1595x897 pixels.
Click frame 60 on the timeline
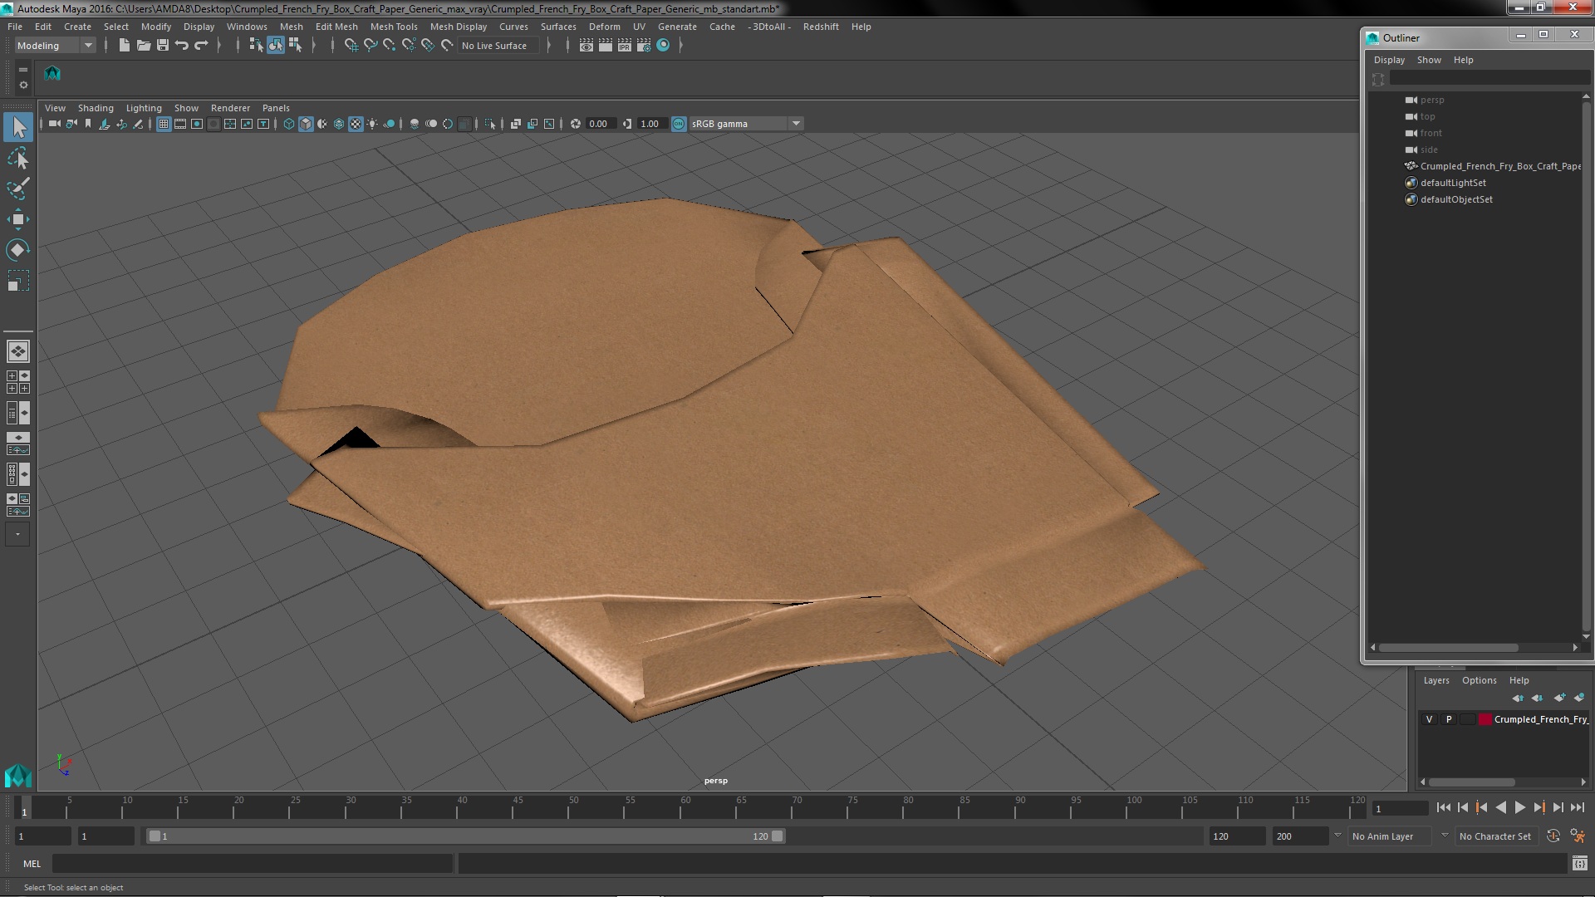pos(685,807)
